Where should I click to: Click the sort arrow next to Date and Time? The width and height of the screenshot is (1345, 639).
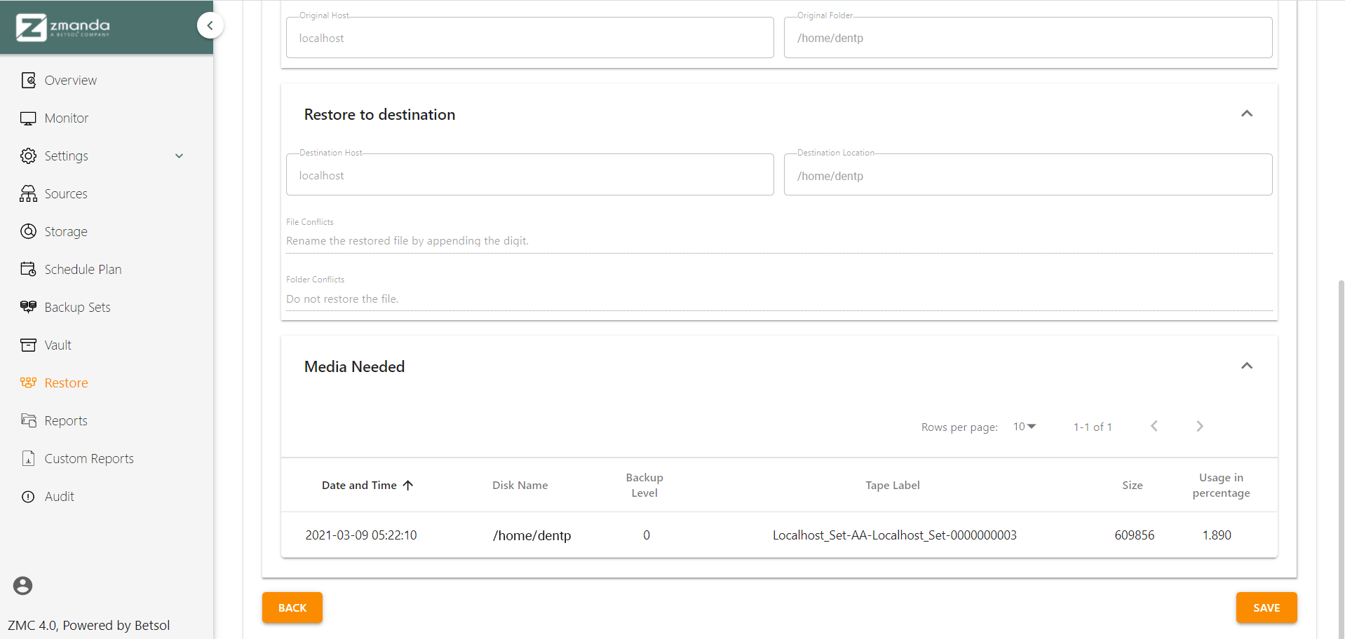[407, 485]
